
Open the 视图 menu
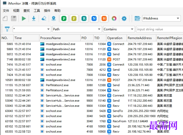(x=16, y=11)
